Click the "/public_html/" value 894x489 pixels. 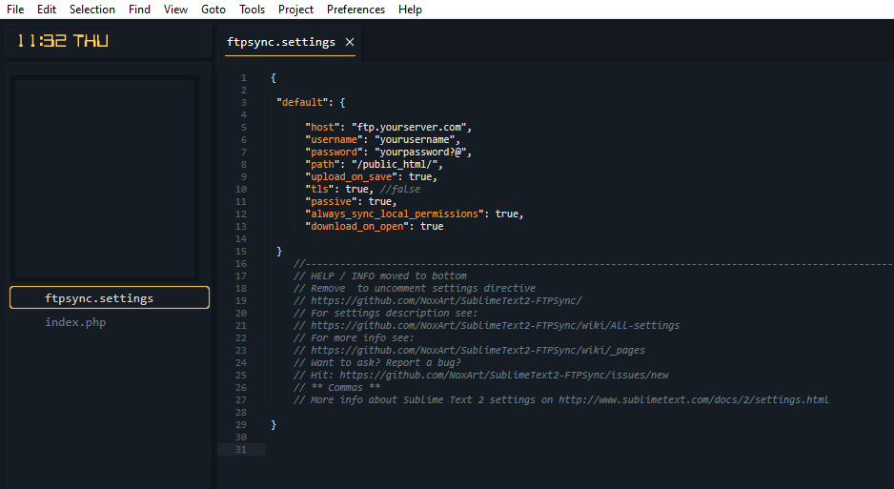coord(395,164)
